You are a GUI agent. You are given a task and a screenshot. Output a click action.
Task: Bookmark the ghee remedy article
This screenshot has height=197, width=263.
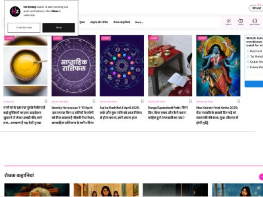click(46, 101)
